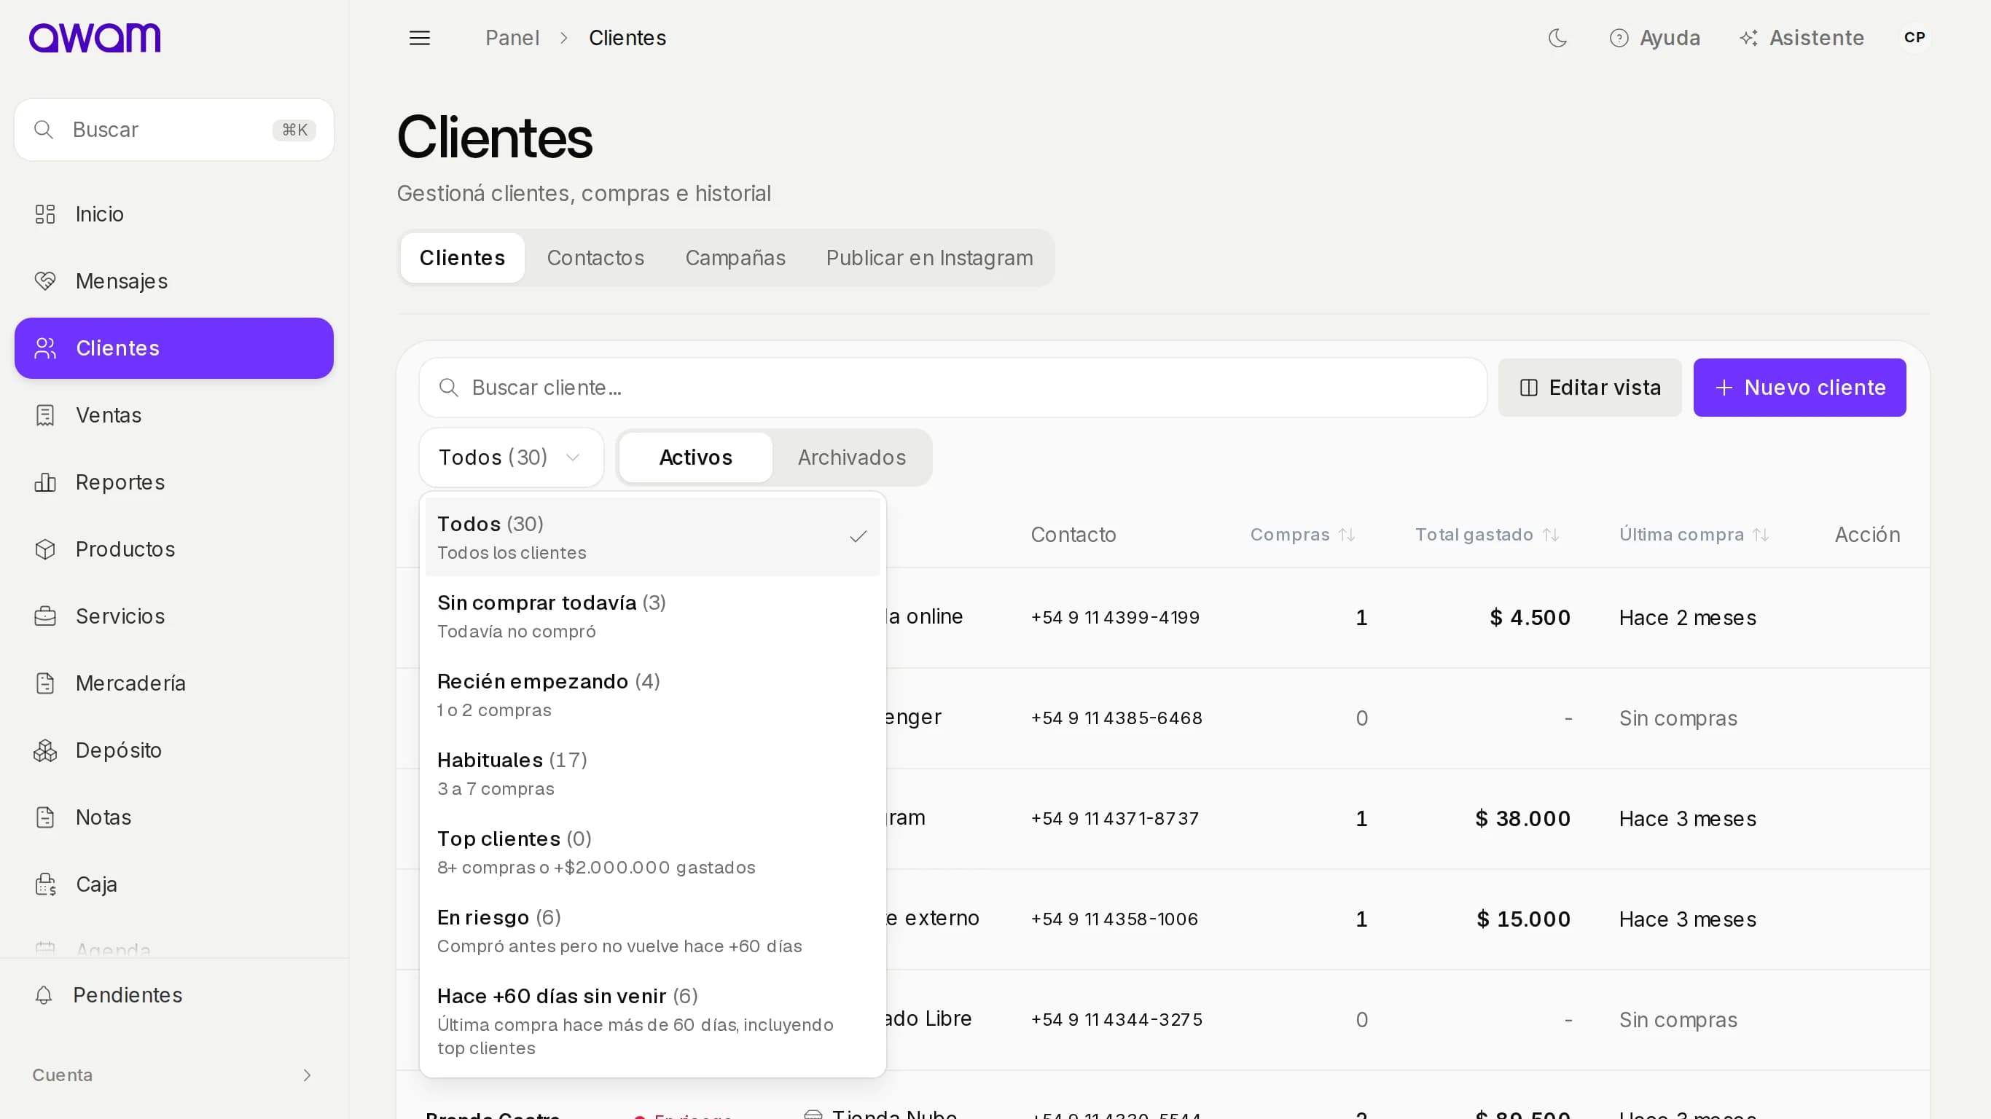Image resolution: width=1991 pixels, height=1119 pixels.
Task: Collapse the Todos (30) segment dropdown
Action: [x=511, y=458]
